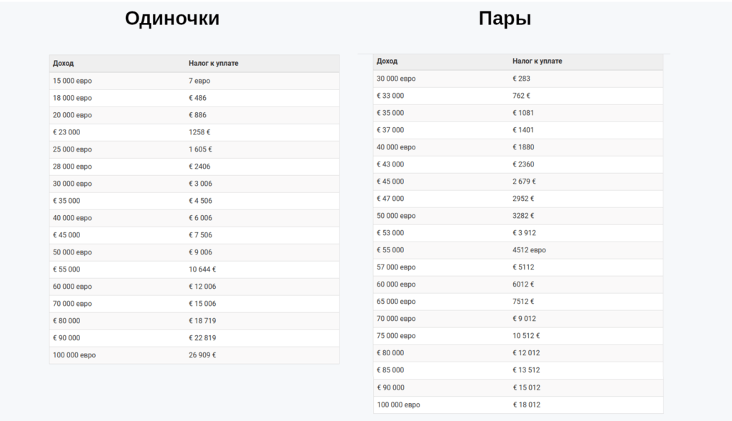Select the 7 евро tax cell

[199, 81]
